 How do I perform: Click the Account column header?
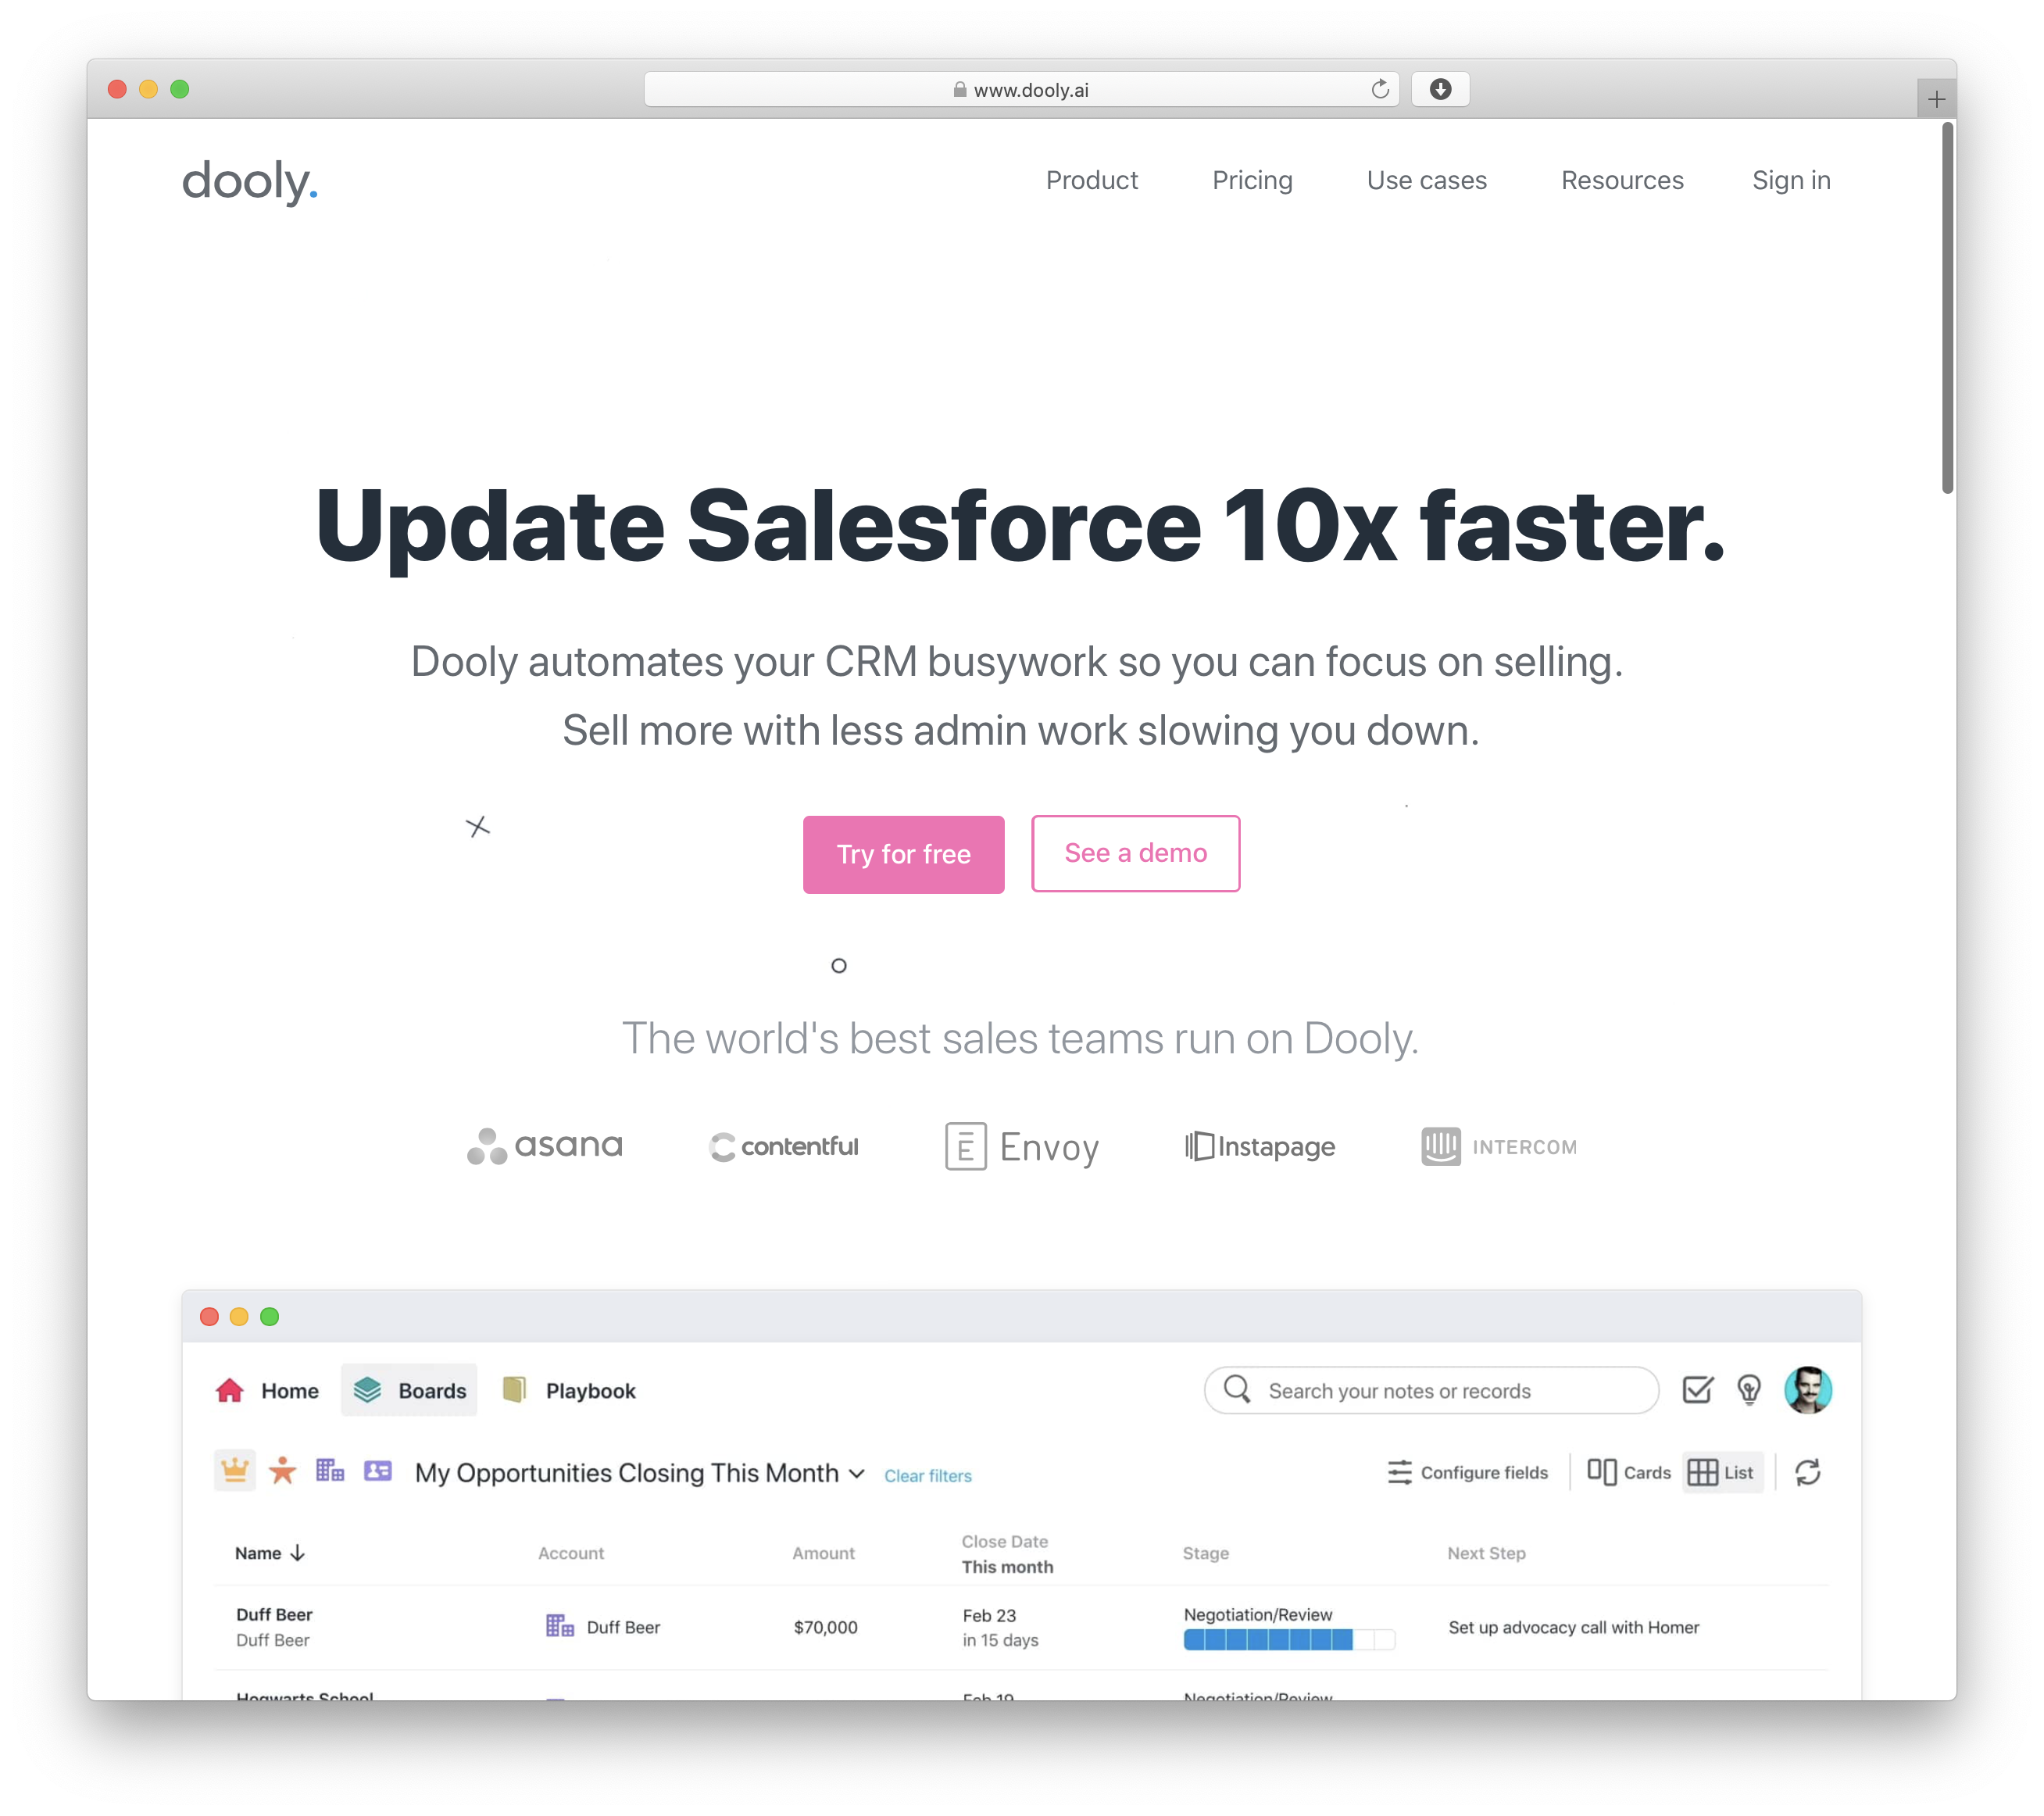click(x=571, y=1553)
